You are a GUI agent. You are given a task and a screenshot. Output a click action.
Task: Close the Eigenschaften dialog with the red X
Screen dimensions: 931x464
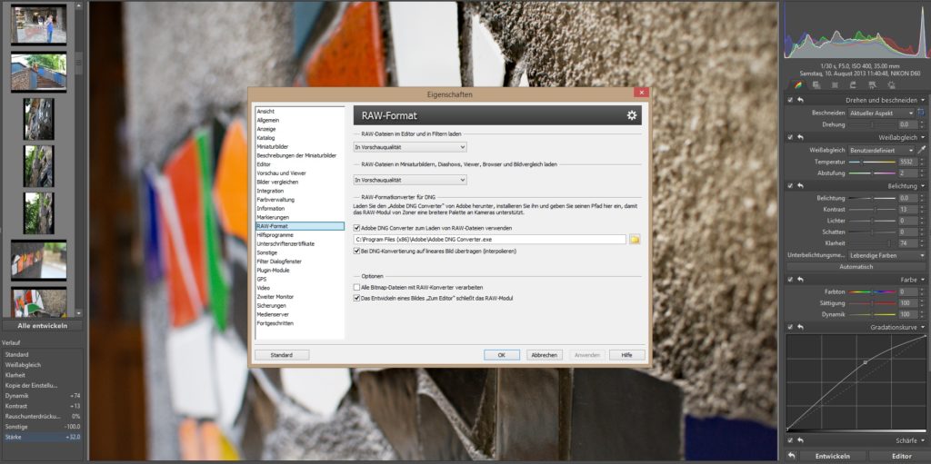coord(641,94)
